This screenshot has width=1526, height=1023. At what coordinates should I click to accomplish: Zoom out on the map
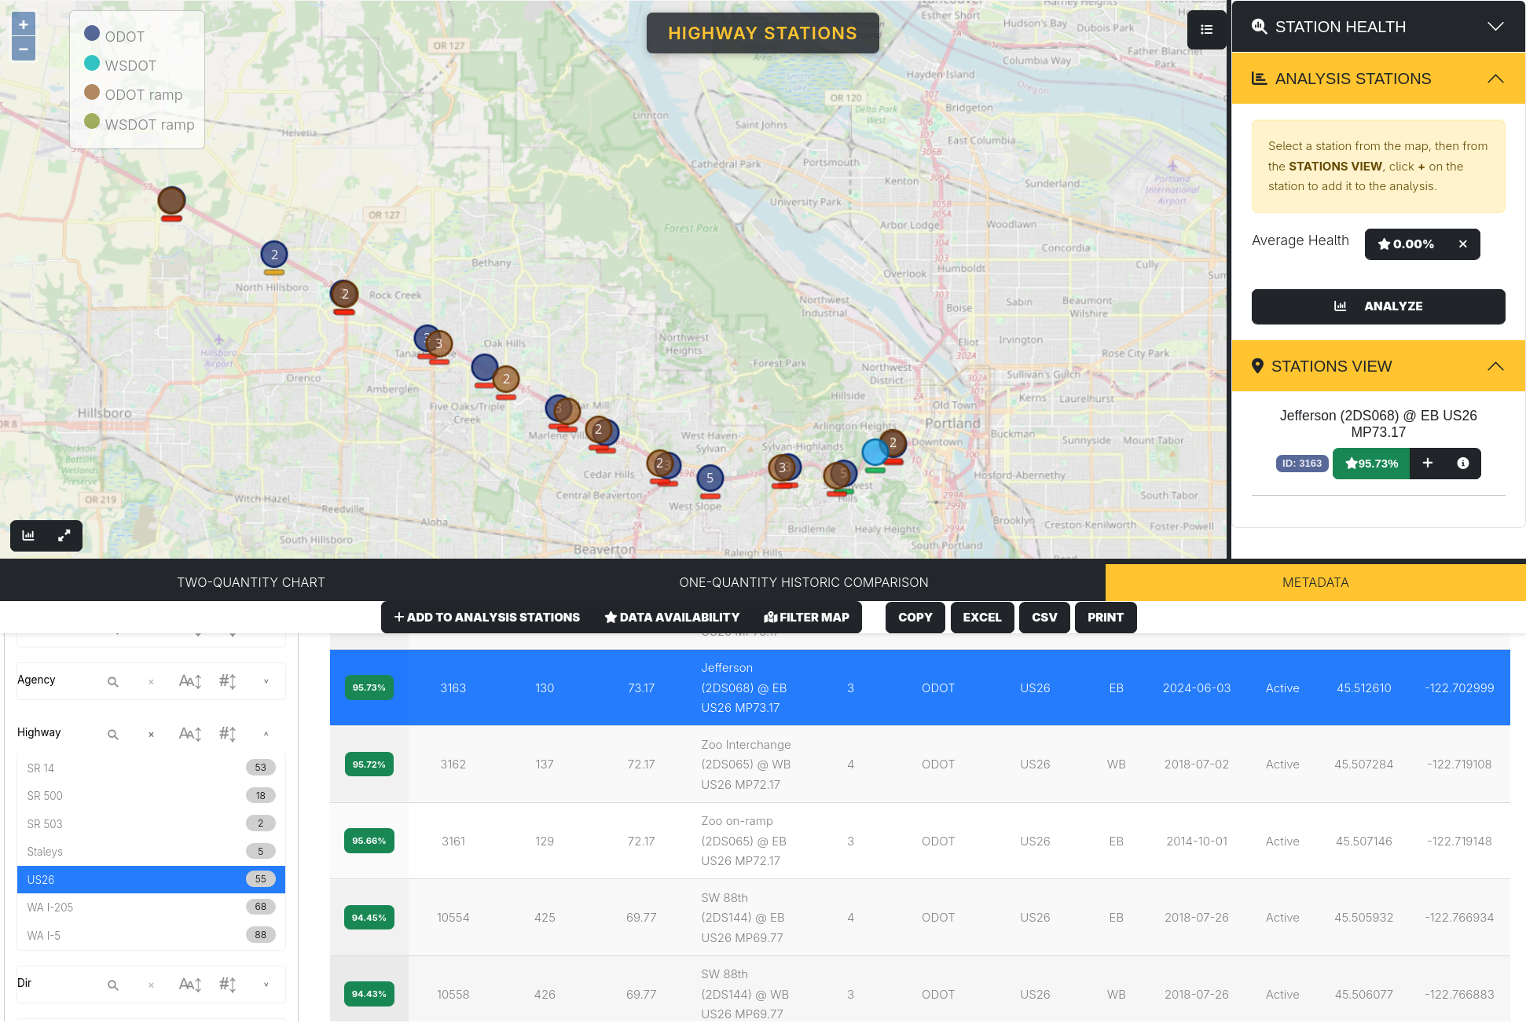point(24,49)
